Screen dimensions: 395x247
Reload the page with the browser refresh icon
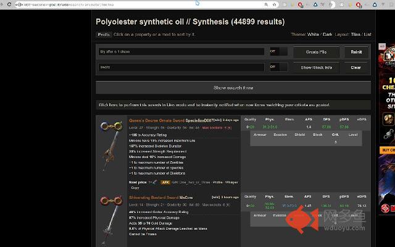[9, 4]
